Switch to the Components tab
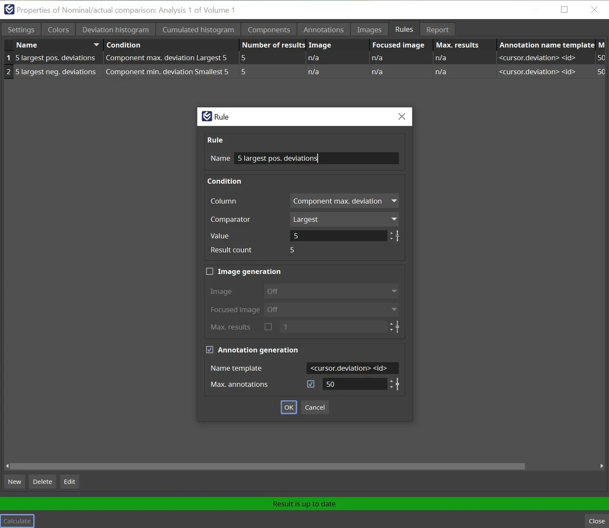Viewport: 609px width, 528px height. (x=269, y=29)
